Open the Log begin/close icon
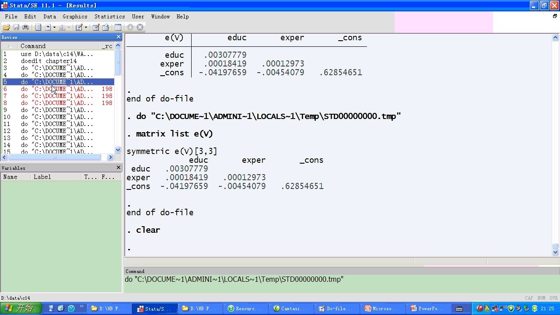 (38, 27)
